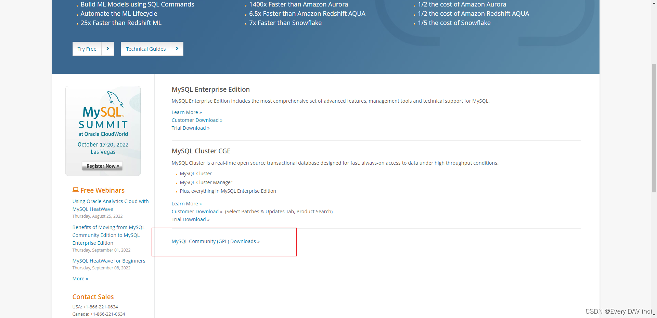This screenshot has height=318, width=657.
Task: Click Trial Download under MySQL Enterprise Edition
Action: tap(191, 128)
